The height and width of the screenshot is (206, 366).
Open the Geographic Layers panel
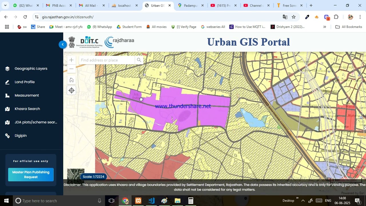[x=31, y=69]
